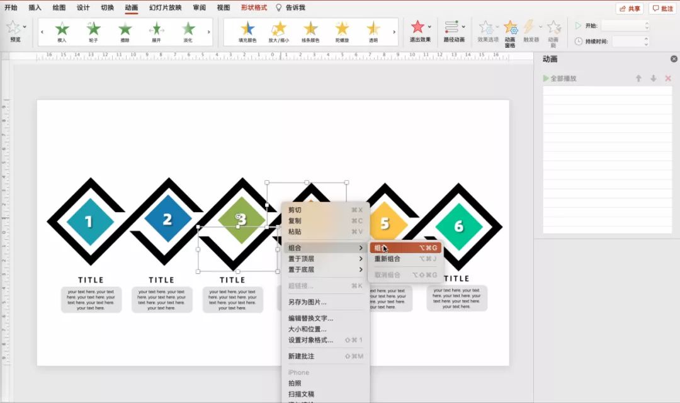
Task: Expand the 预览 dropdown arrow
Action: click(x=25, y=27)
